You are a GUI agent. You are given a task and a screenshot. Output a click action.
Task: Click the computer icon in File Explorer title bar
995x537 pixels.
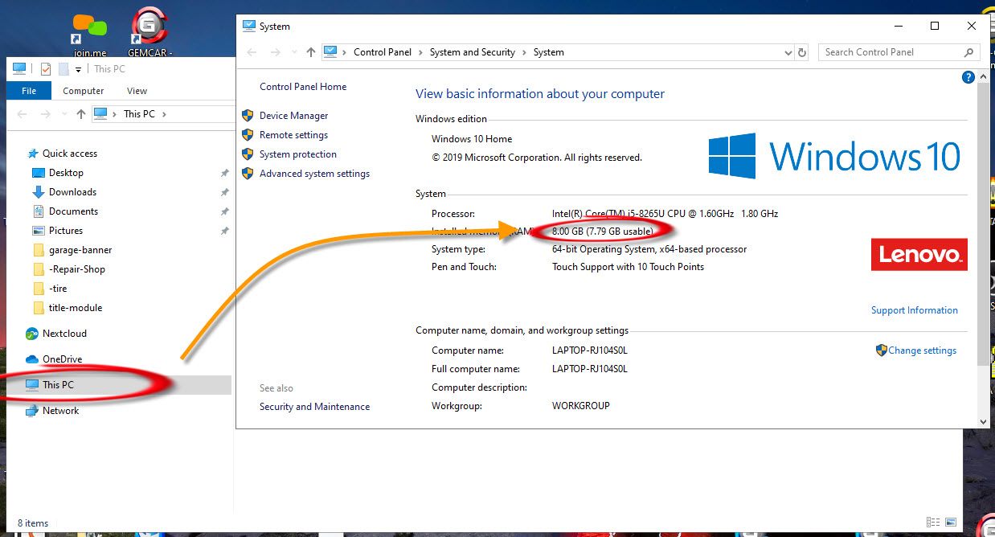tap(19, 69)
